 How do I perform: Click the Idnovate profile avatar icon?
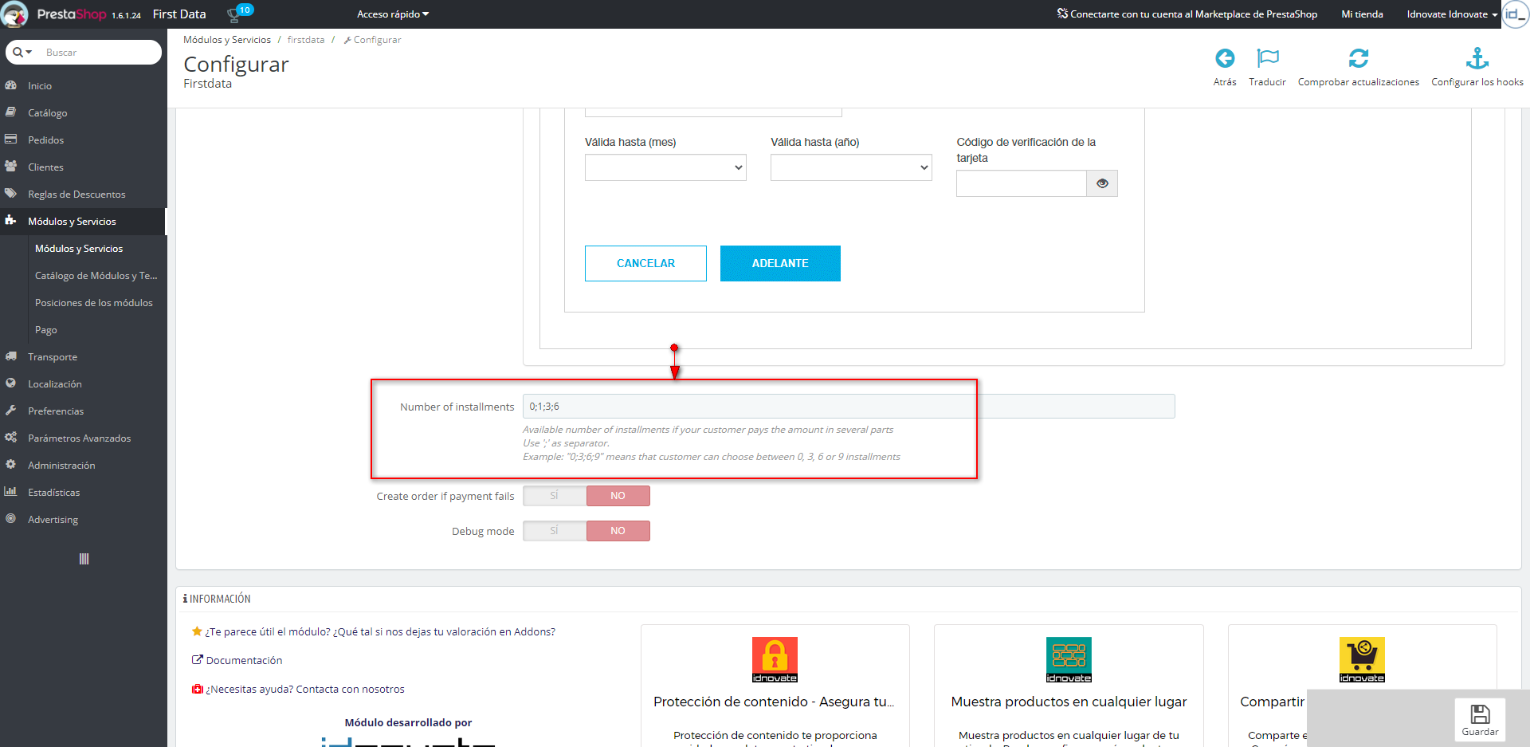tap(1515, 14)
